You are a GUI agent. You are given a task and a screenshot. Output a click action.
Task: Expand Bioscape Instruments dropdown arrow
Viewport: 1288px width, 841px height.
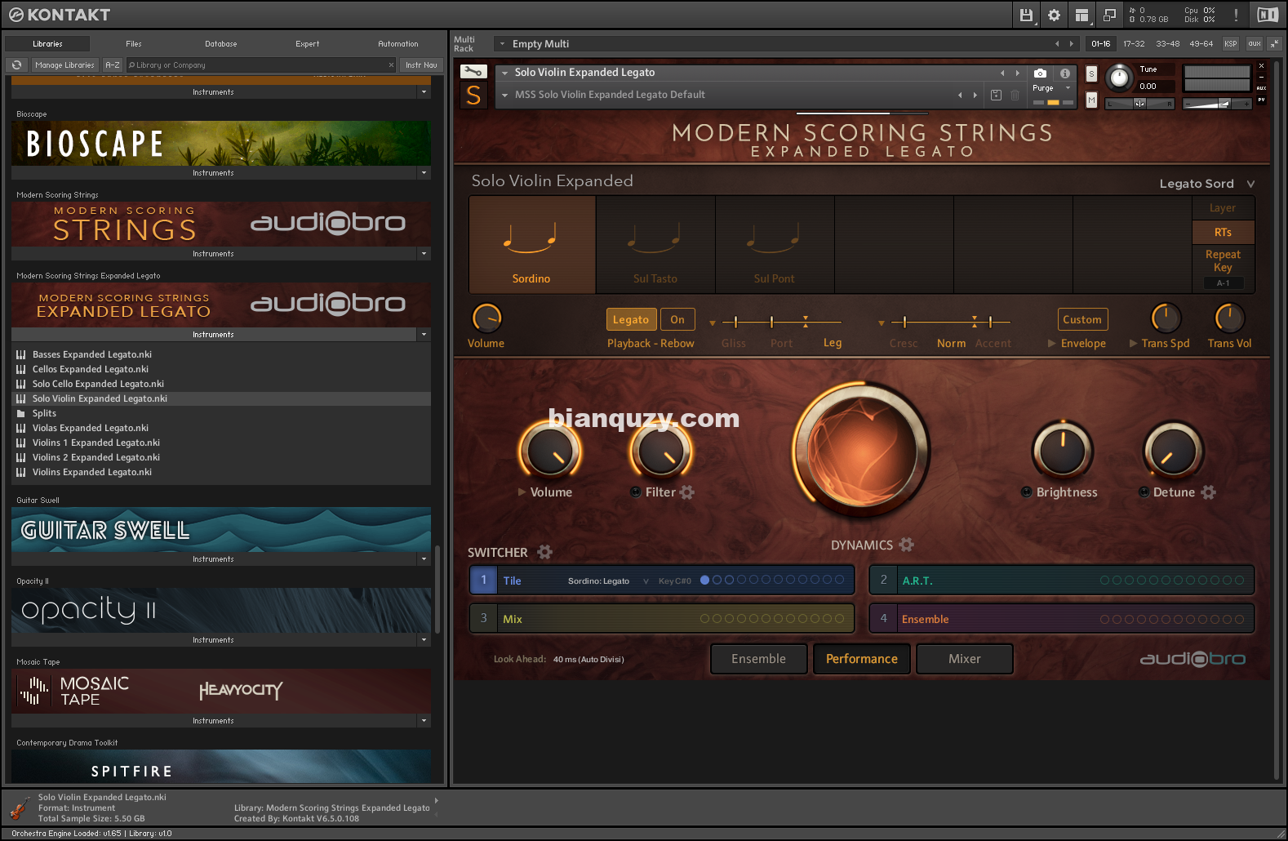424,173
